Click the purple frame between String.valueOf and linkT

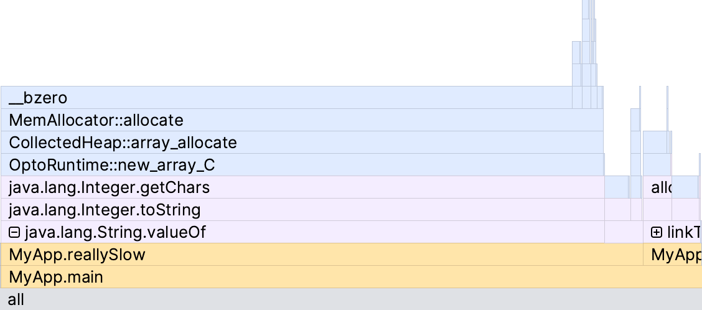tap(624, 233)
